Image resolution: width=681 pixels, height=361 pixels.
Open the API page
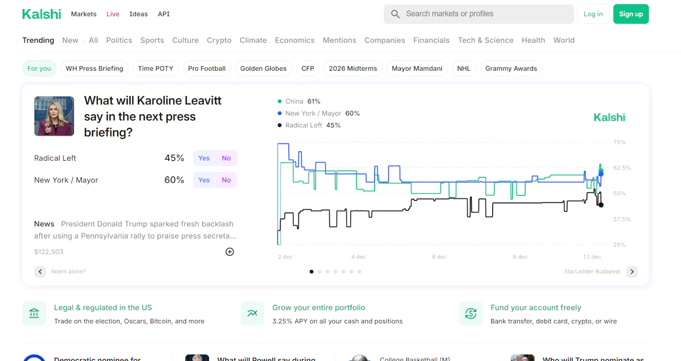(x=164, y=14)
